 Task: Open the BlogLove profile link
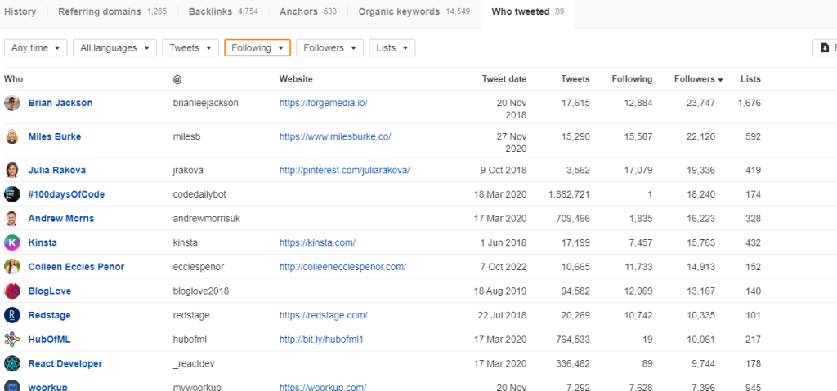coord(50,291)
